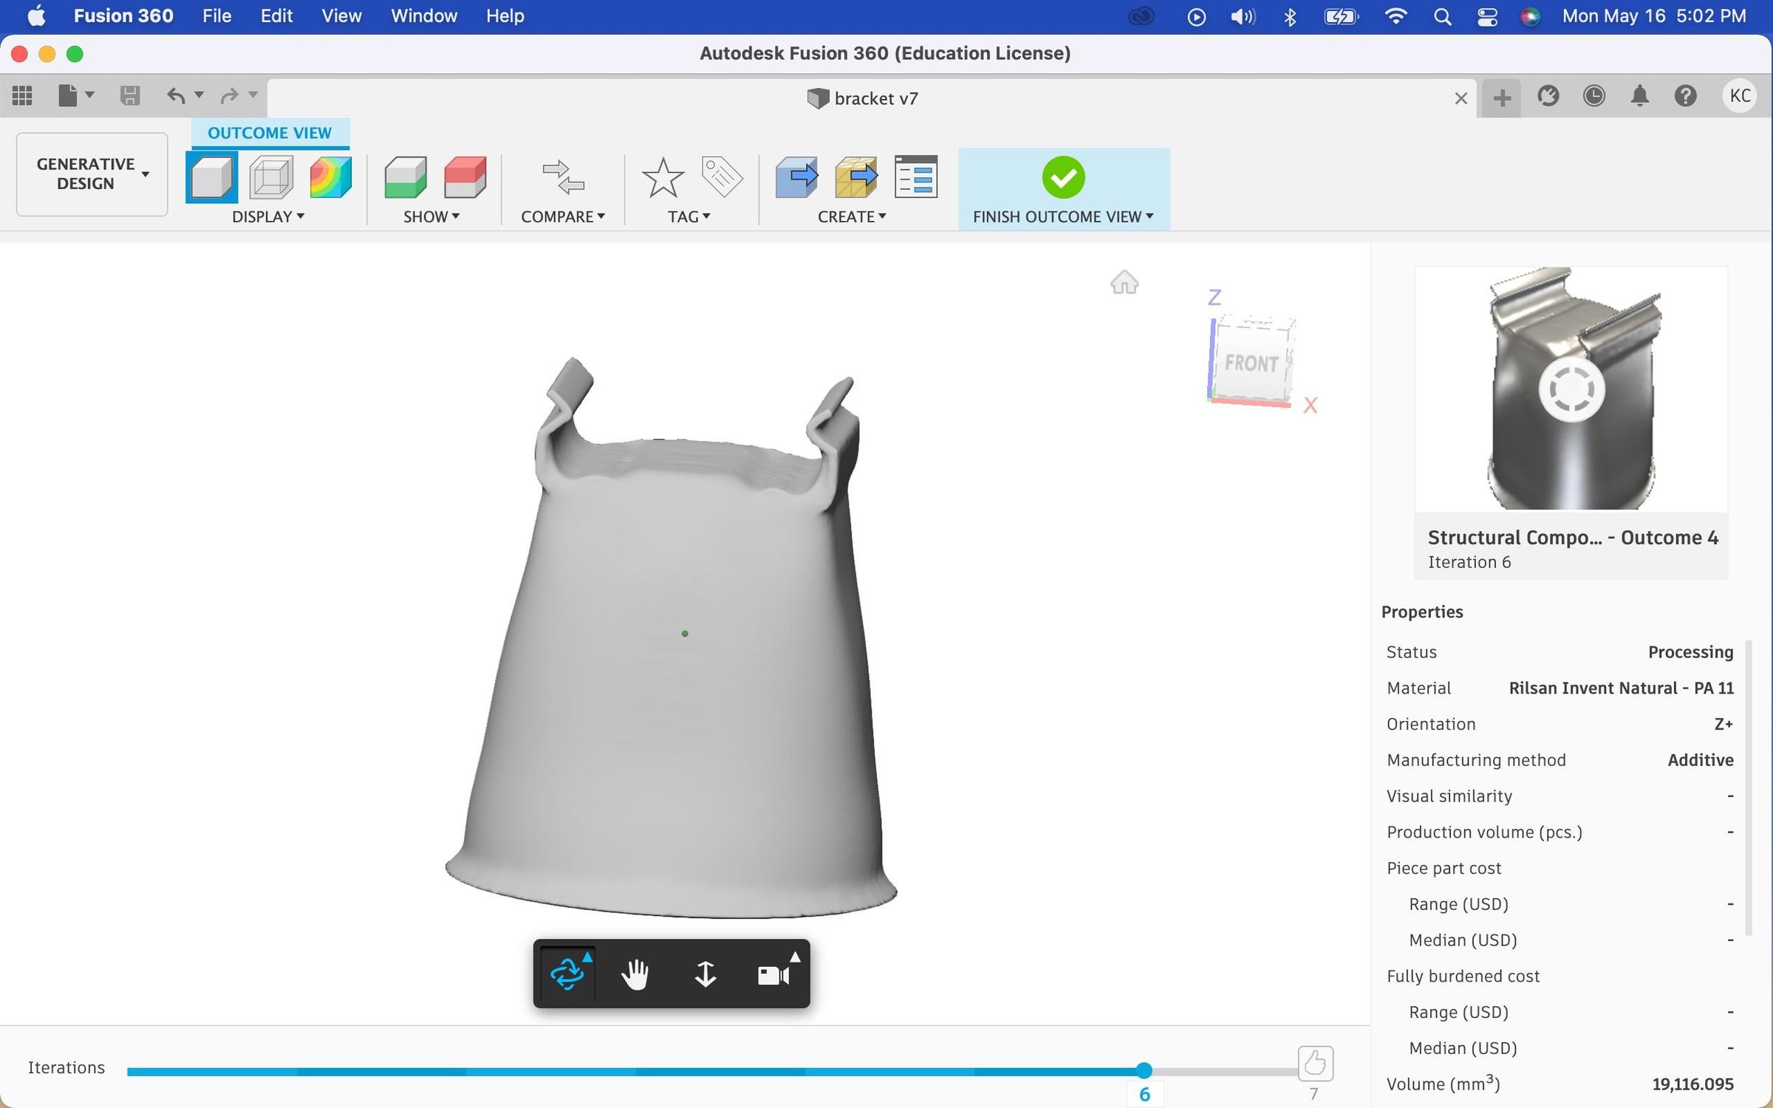Screen dimensions: 1773x1108
Task: Select the shaded Display style icon
Action: pyautogui.click(x=212, y=177)
